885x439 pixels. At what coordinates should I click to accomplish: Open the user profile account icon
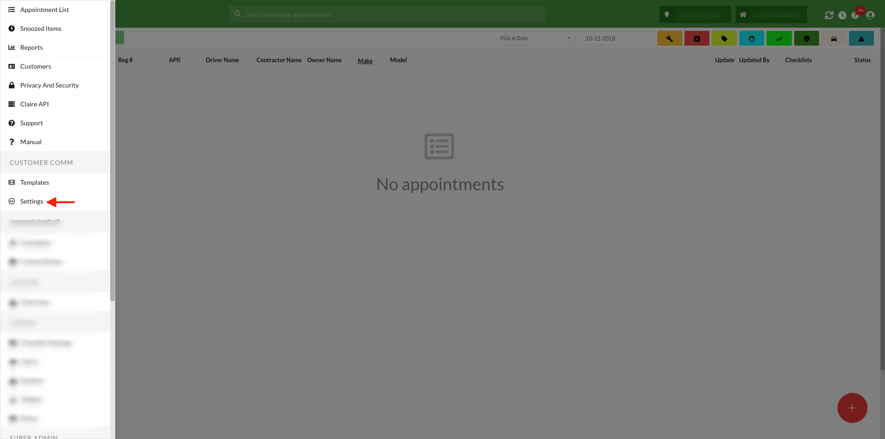tap(870, 15)
